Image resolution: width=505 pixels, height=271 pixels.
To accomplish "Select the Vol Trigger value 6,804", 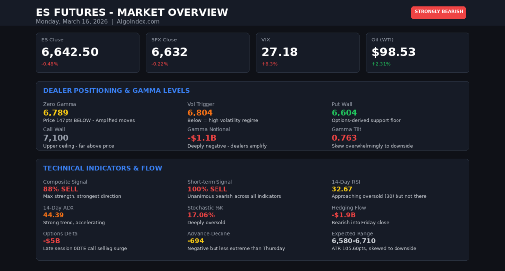I will pyautogui.click(x=200, y=113).
